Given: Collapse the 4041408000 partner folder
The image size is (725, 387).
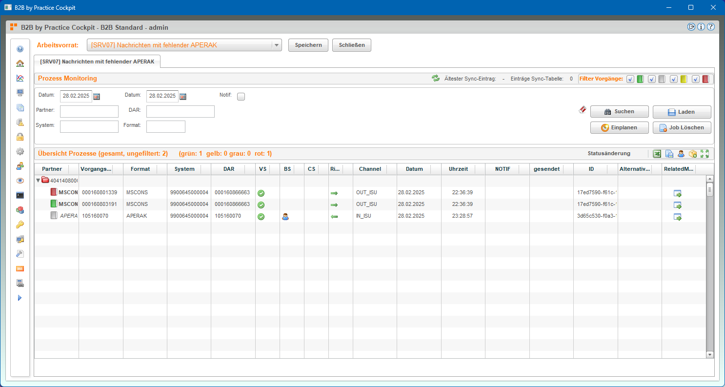Looking at the screenshot, I should [39, 180].
